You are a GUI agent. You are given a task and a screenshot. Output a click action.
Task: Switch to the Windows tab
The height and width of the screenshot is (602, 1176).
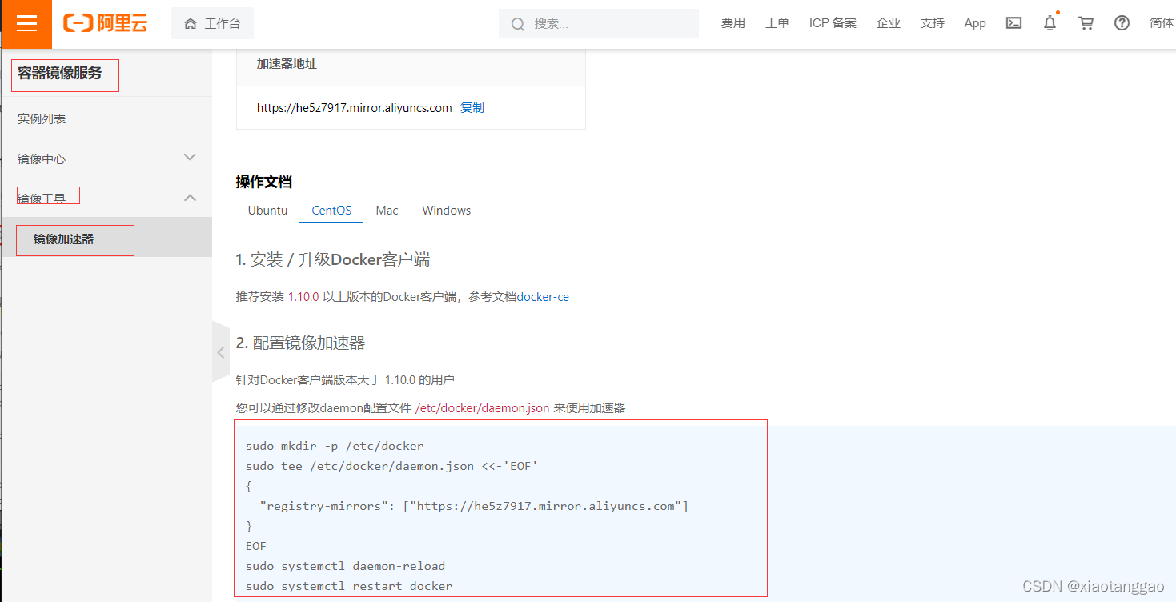coord(447,210)
